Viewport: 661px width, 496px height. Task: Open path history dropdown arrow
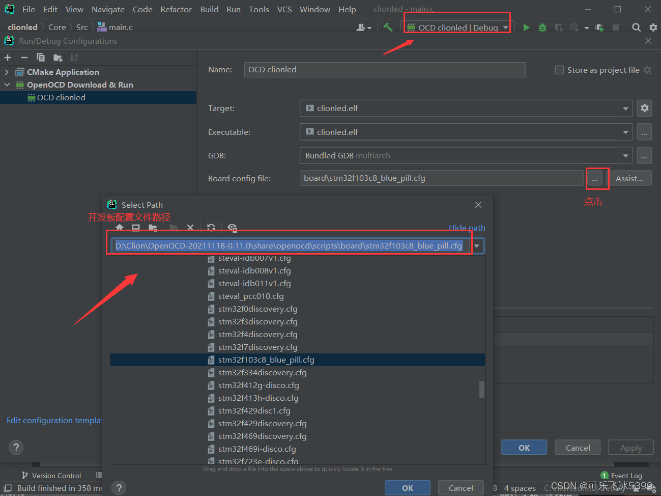[477, 246]
